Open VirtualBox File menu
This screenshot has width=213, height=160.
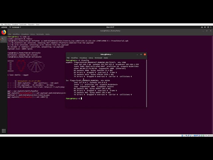pos(2,24)
